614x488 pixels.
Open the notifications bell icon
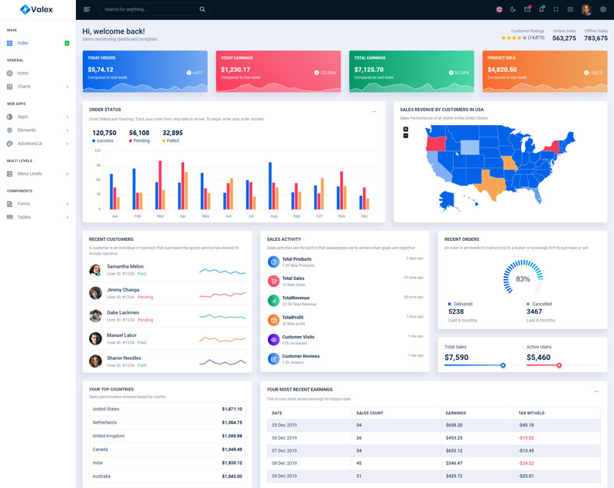coord(541,9)
